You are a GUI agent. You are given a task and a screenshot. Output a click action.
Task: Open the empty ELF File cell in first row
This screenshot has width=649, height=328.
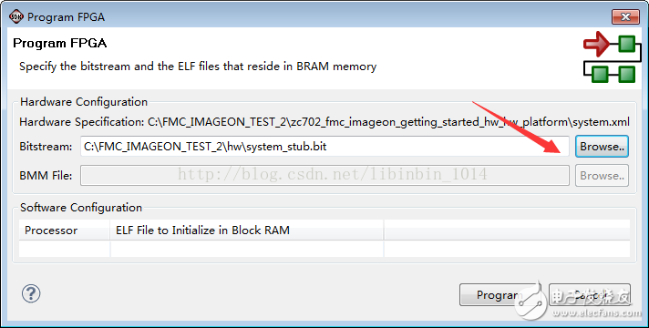[x=247, y=249]
